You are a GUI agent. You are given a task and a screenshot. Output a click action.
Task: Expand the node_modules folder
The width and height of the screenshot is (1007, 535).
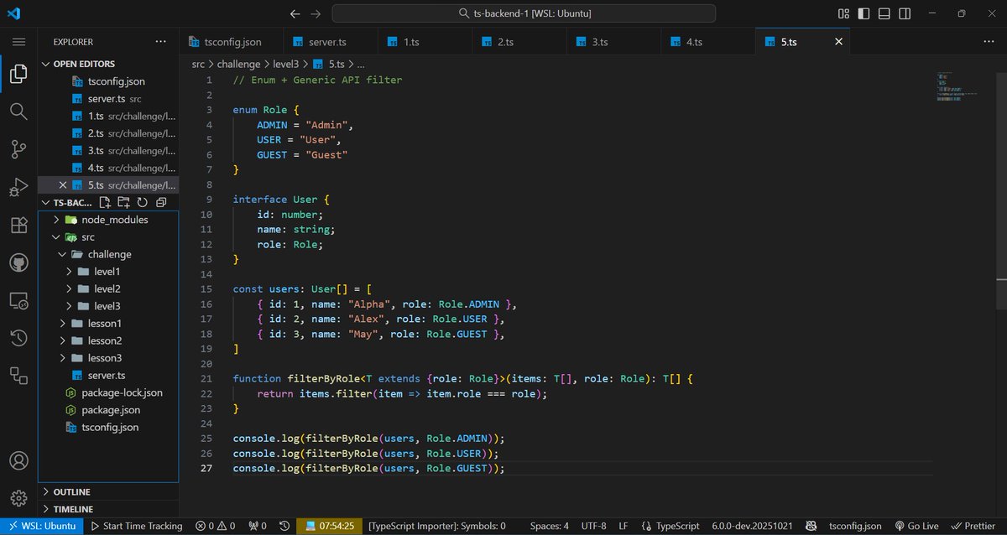pos(108,220)
